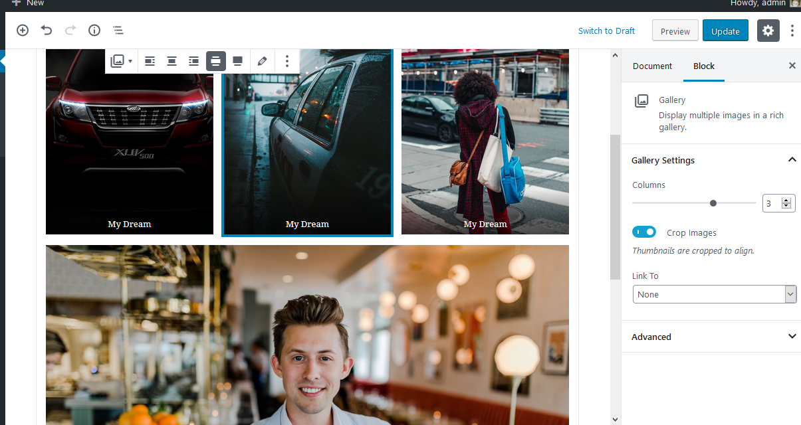Click the Add block plus icon
Screen dimensions: 801x425
point(23,30)
